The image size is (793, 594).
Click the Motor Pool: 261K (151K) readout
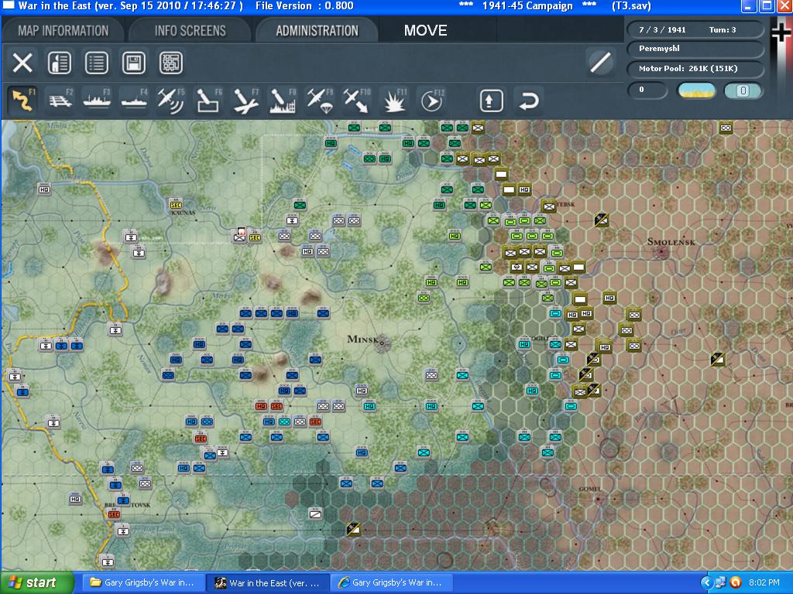click(695, 69)
